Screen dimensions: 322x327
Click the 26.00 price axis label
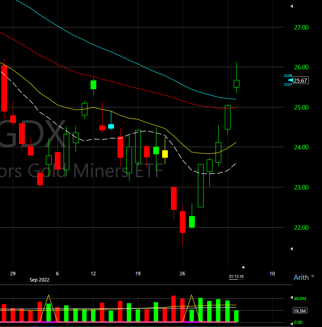[x=301, y=67]
